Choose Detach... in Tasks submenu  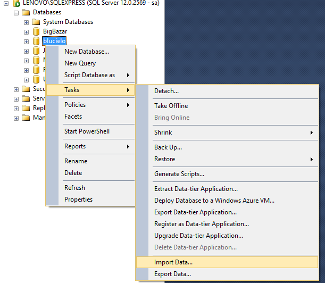click(x=227, y=91)
